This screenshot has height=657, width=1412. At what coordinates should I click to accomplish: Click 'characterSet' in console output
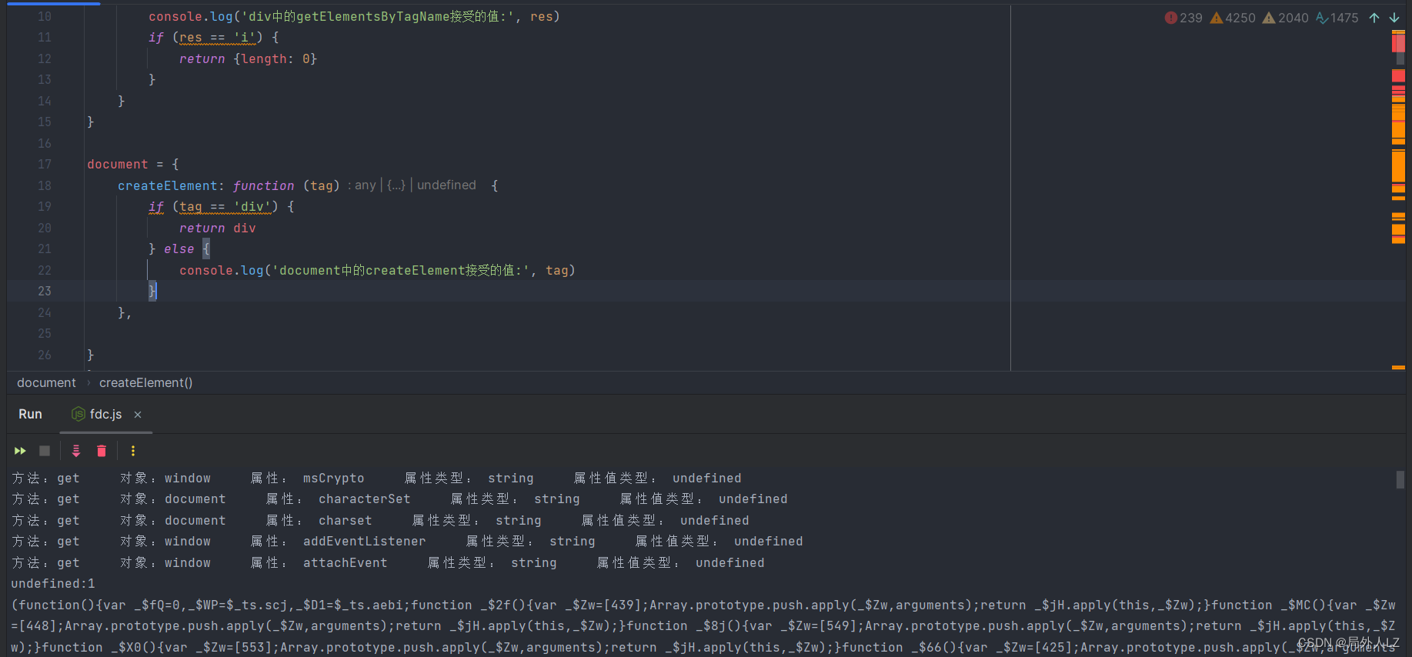pos(364,499)
